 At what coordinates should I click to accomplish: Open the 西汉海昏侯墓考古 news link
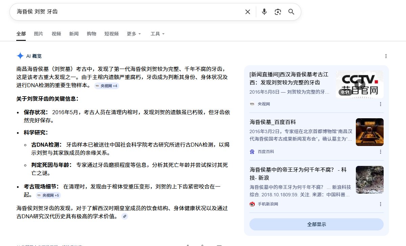coord(289,78)
